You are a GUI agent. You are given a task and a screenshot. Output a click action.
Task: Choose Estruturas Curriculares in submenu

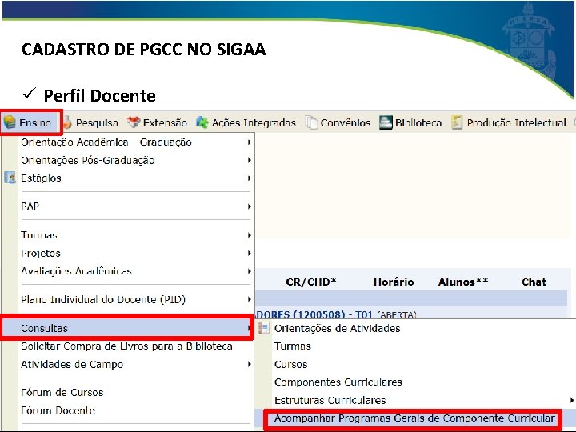(x=330, y=400)
